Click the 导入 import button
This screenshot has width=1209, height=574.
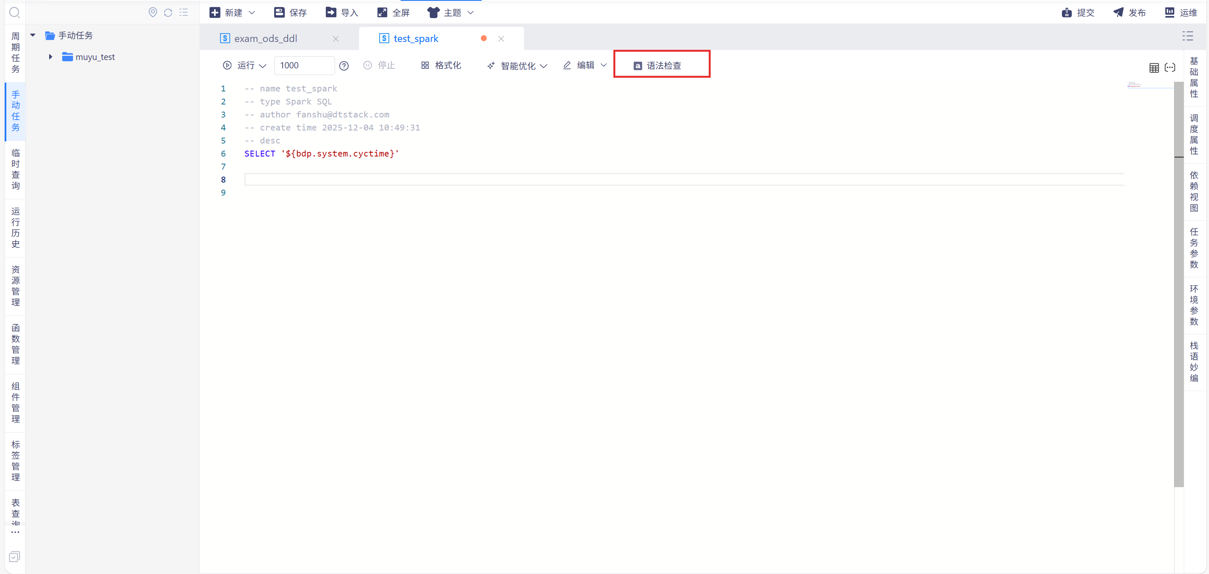[x=342, y=13]
